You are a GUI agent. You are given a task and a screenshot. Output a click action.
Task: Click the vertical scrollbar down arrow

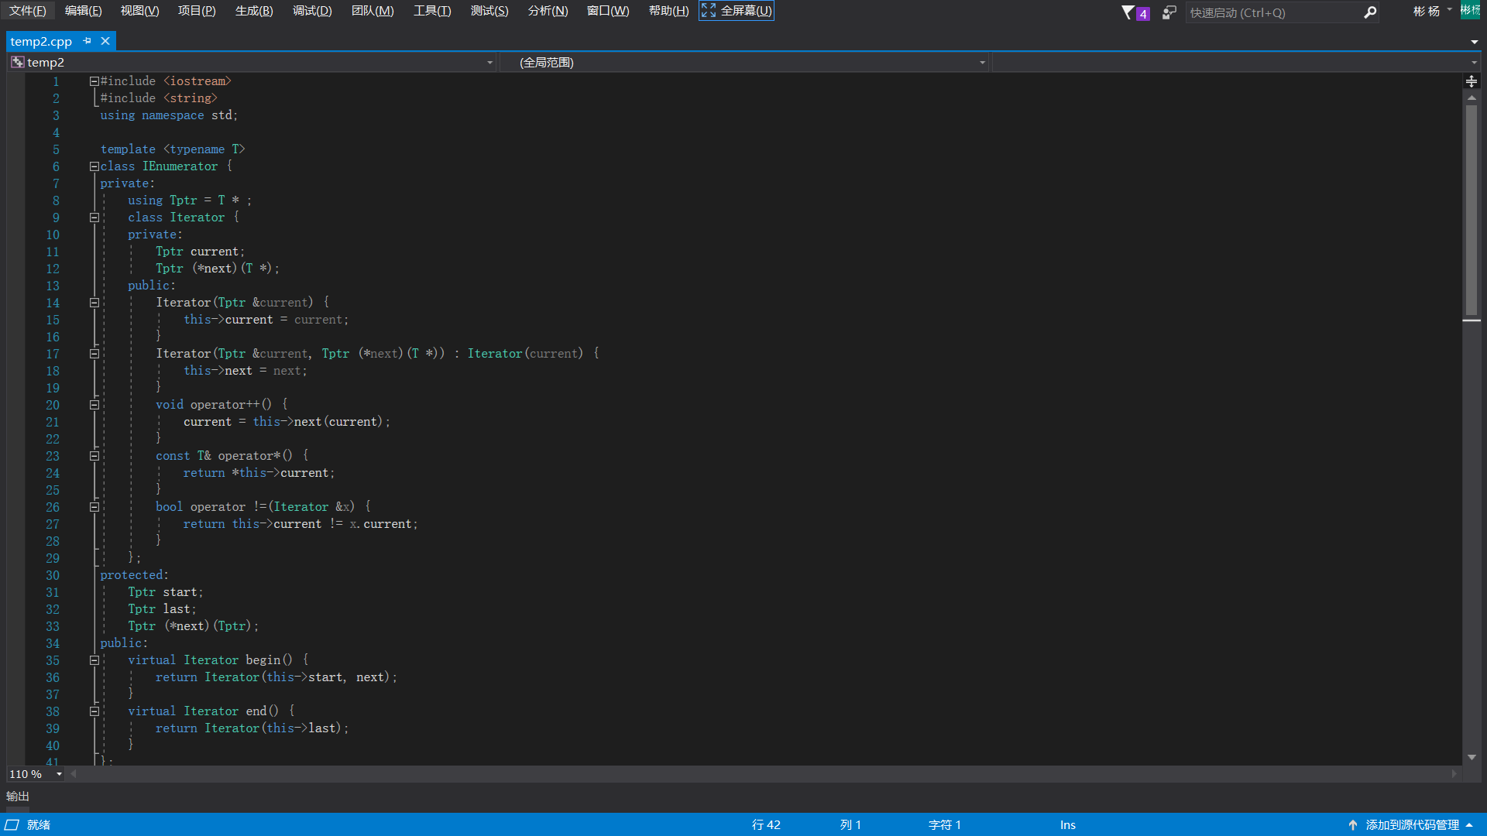pyautogui.click(x=1472, y=757)
